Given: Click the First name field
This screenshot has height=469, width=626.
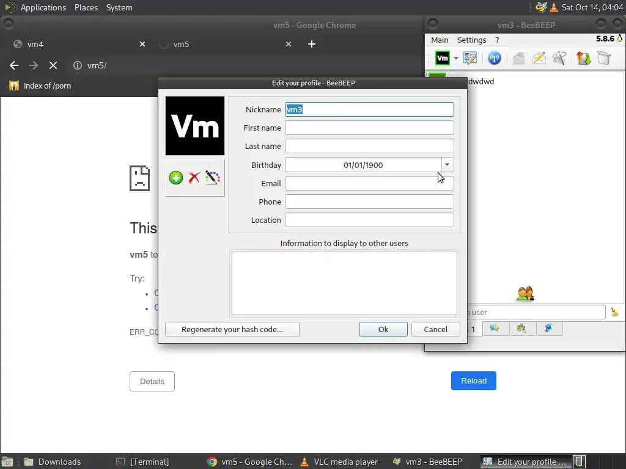Looking at the screenshot, I should point(369,128).
